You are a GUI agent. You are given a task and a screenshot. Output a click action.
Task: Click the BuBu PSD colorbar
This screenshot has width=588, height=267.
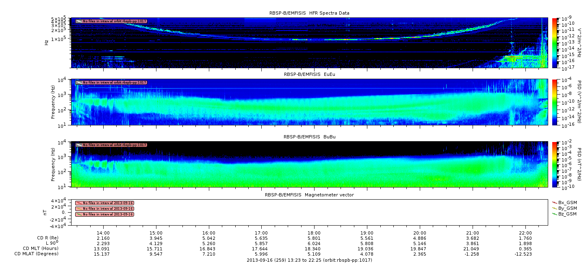554,164
